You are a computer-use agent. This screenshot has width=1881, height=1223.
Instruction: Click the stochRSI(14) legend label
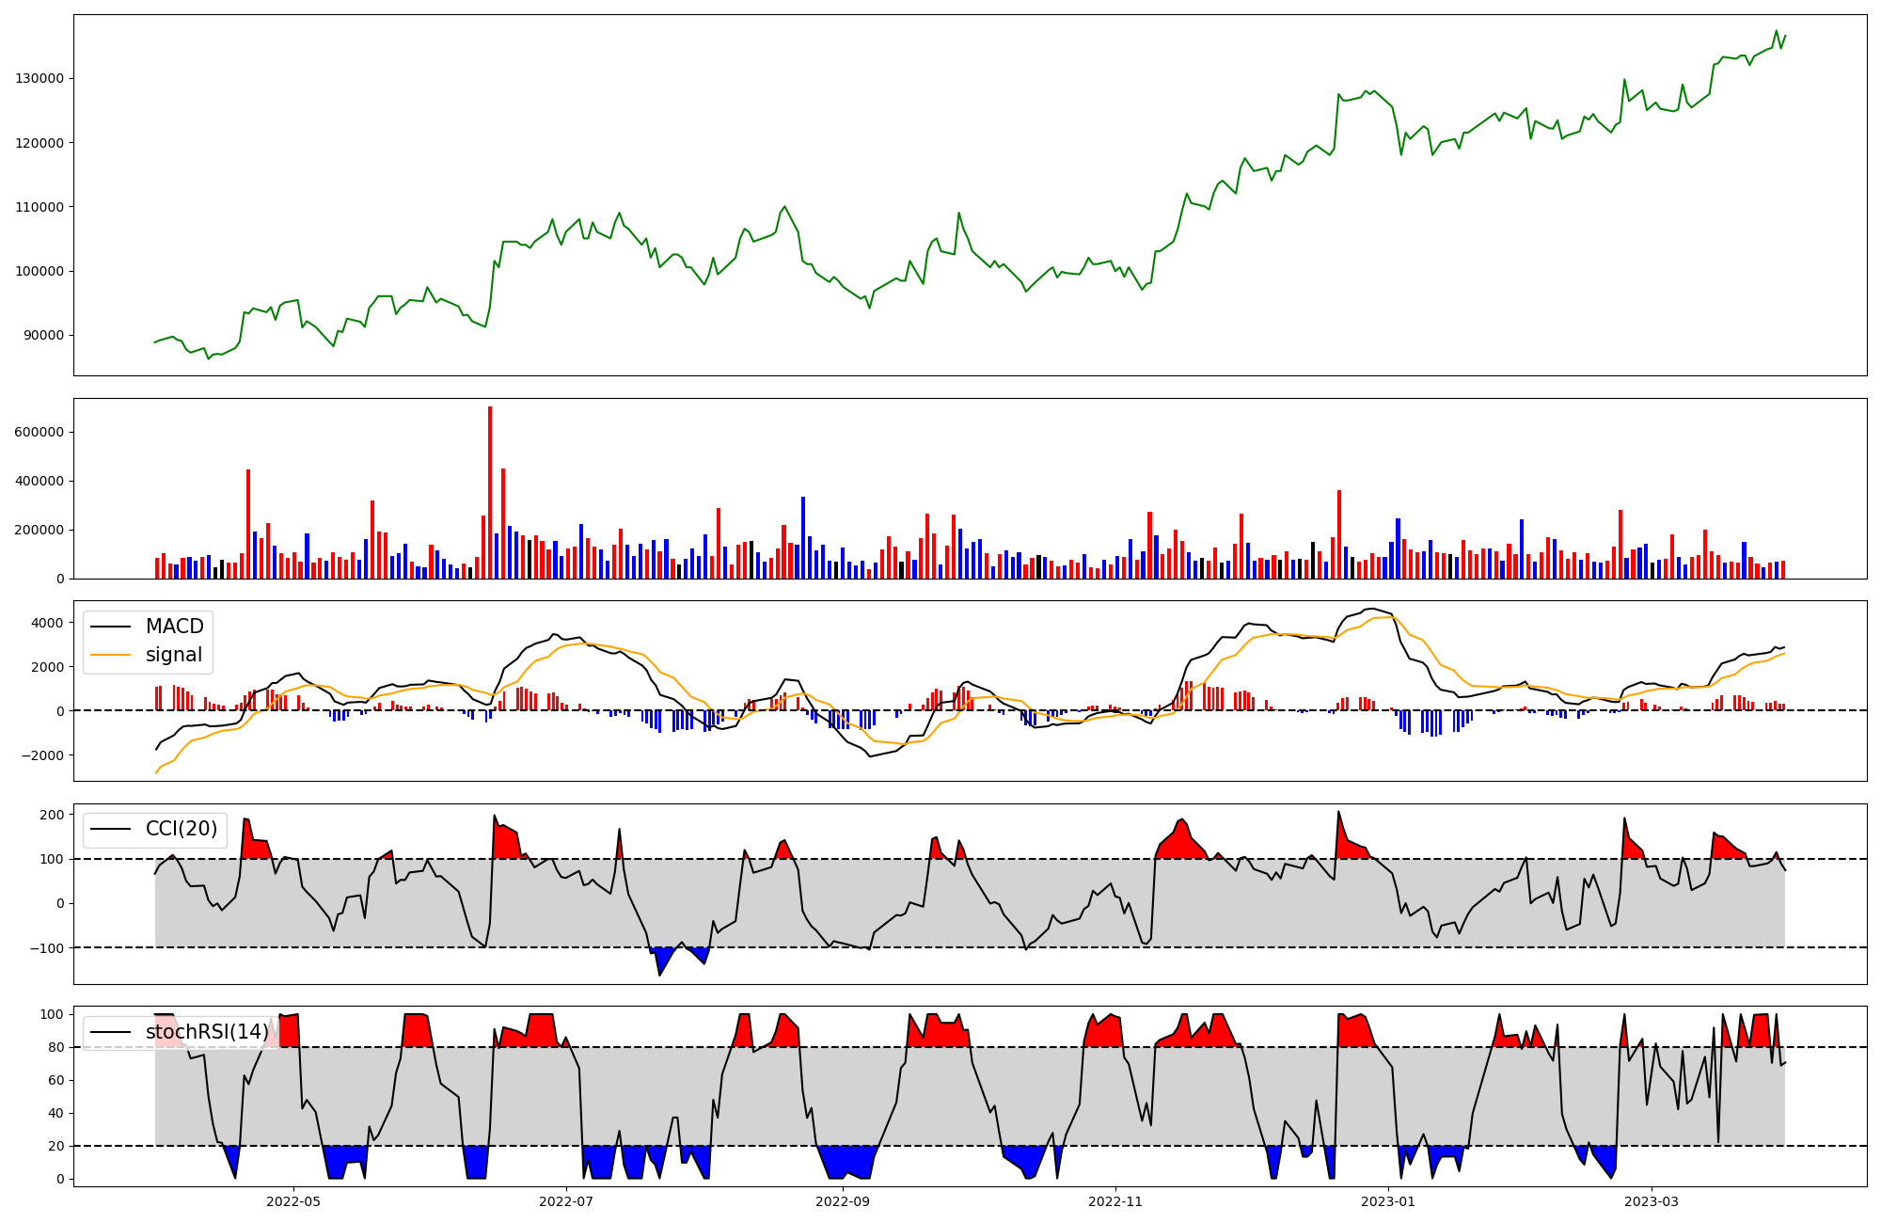[x=207, y=1032]
